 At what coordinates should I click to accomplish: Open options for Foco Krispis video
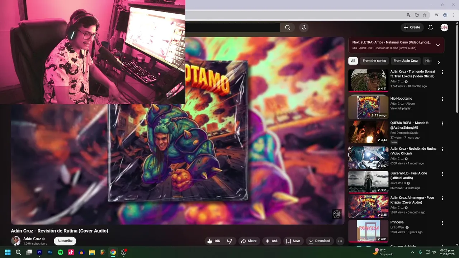click(x=443, y=198)
